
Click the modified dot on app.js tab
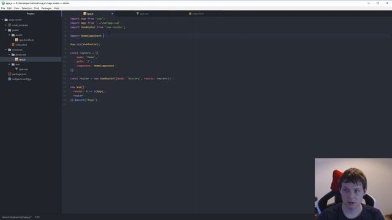(x=112, y=13)
